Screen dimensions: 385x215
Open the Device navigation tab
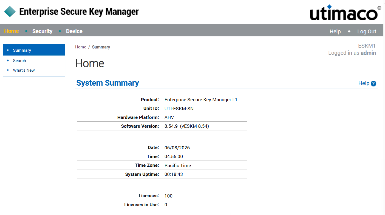(74, 31)
